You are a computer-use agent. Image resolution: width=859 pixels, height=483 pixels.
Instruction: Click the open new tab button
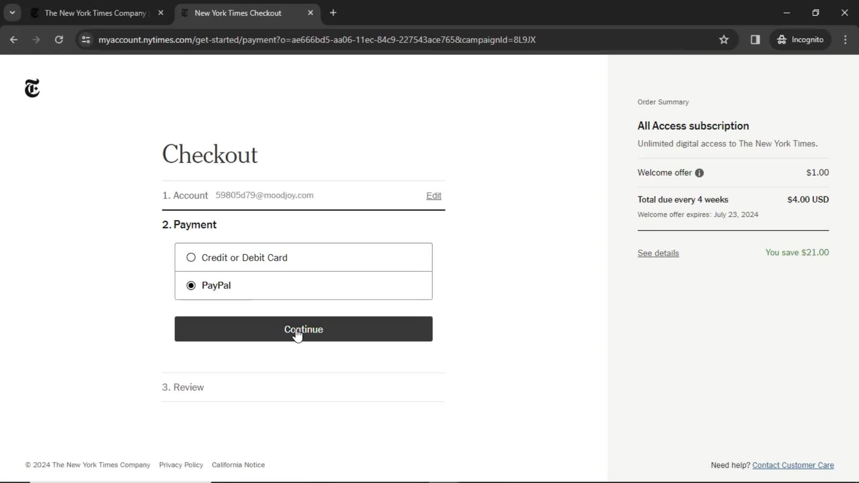point(332,13)
